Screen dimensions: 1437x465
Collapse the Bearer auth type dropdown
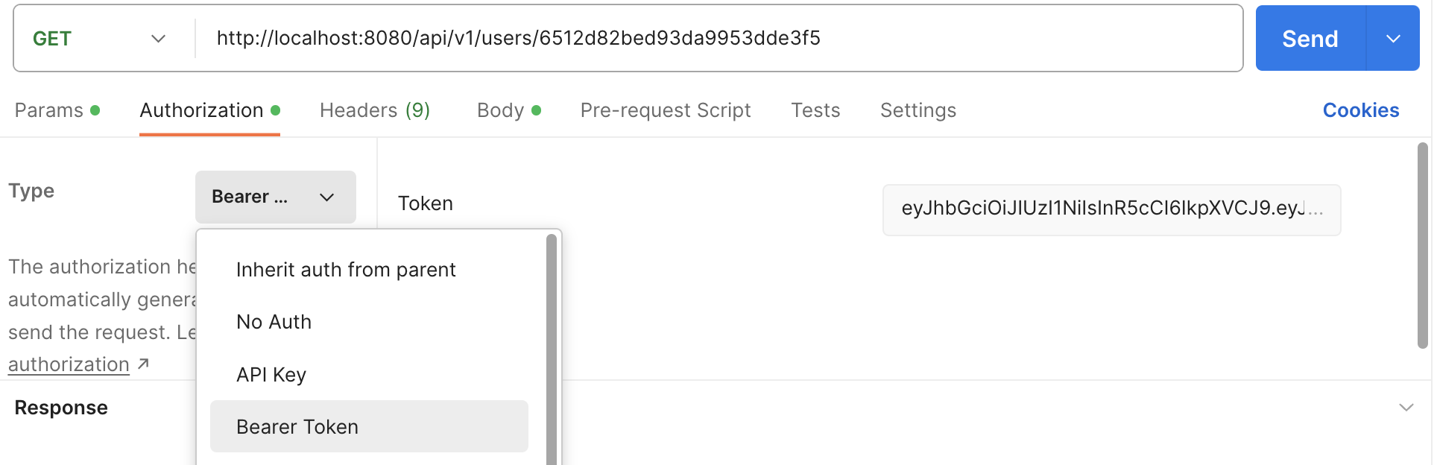click(x=275, y=197)
